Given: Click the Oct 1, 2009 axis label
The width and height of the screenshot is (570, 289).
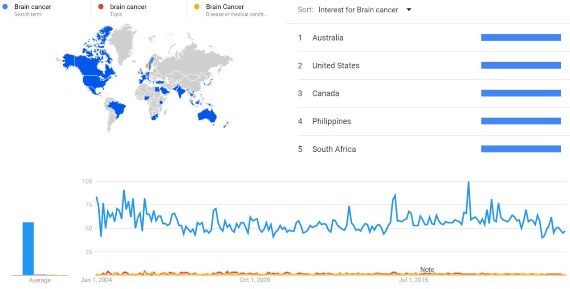Looking at the screenshot, I should (x=255, y=280).
